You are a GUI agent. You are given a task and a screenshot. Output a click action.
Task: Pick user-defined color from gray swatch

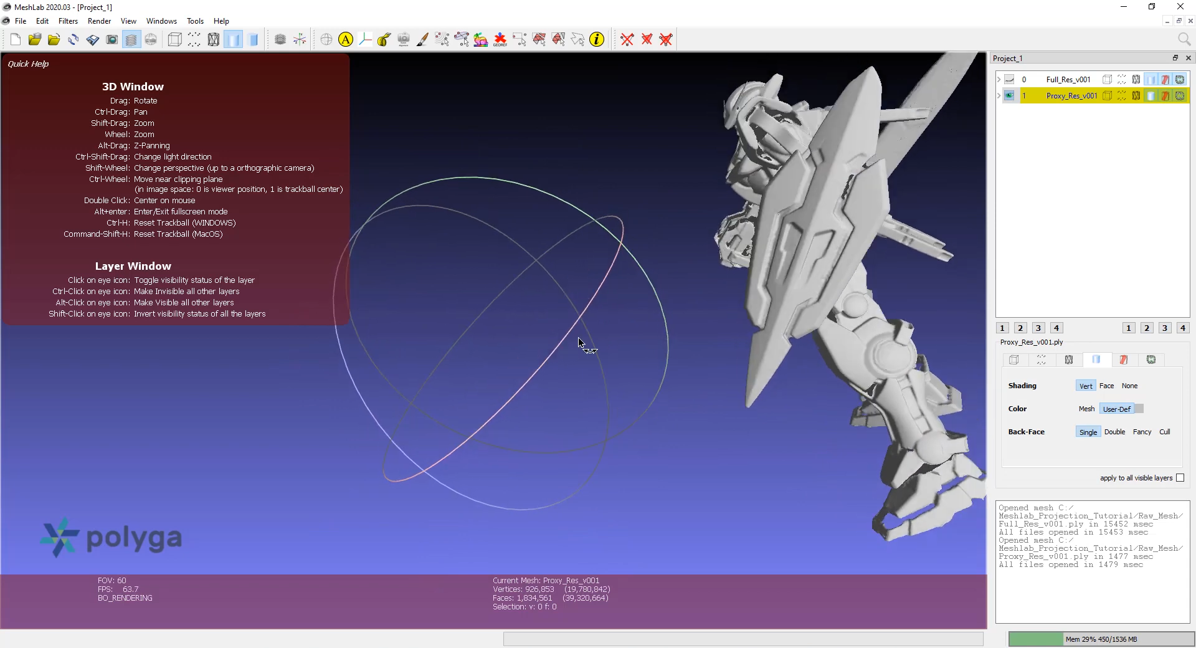point(1139,409)
